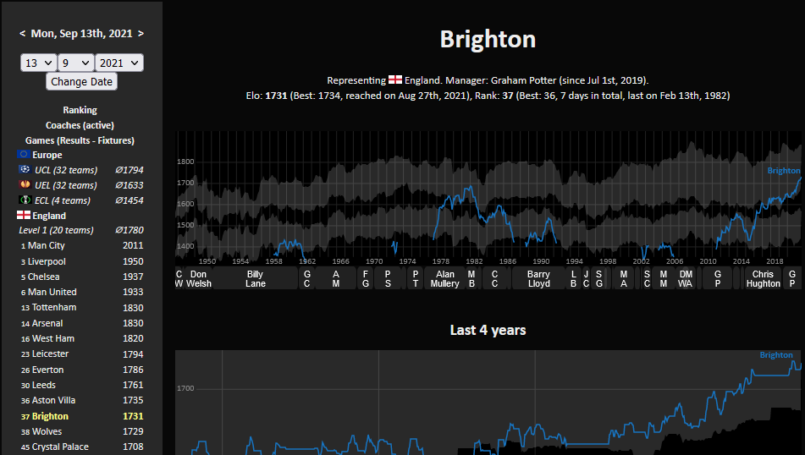Select Leeds in the ranking list
The height and width of the screenshot is (455, 805).
44,385
